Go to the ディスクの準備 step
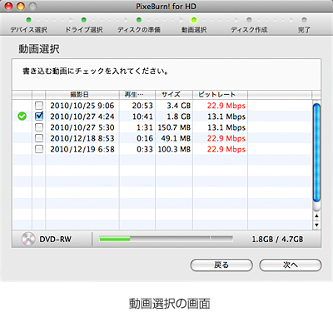Image resolution: width=333 pixels, height=322 pixels. coord(139,26)
